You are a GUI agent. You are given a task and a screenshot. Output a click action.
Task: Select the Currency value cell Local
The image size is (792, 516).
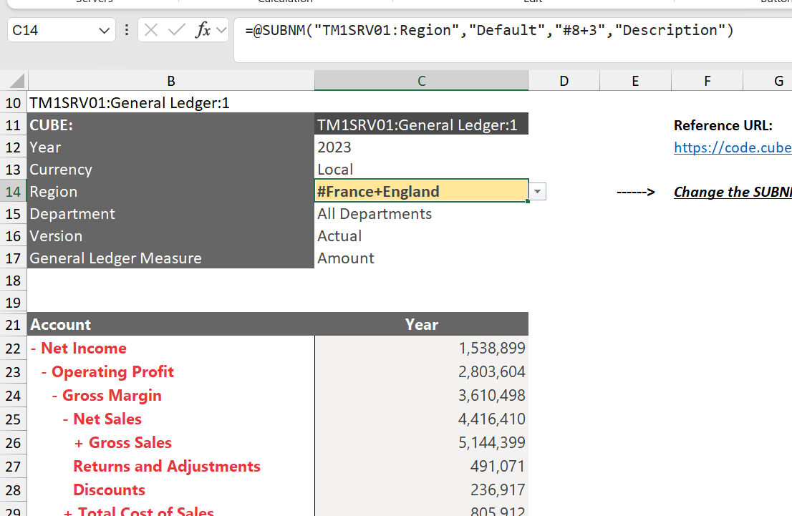click(421, 170)
